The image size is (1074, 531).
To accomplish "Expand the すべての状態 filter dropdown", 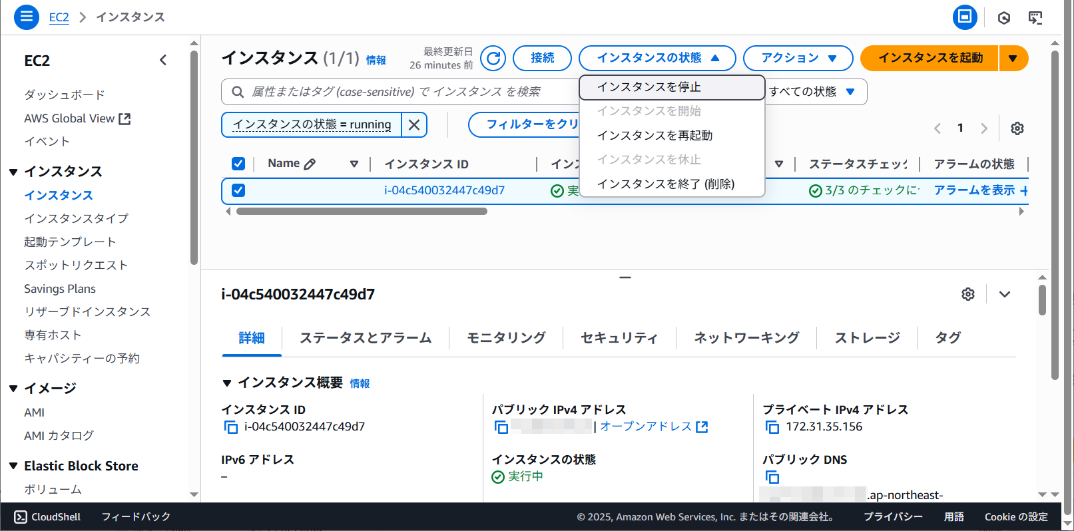I will pos(812,92).
